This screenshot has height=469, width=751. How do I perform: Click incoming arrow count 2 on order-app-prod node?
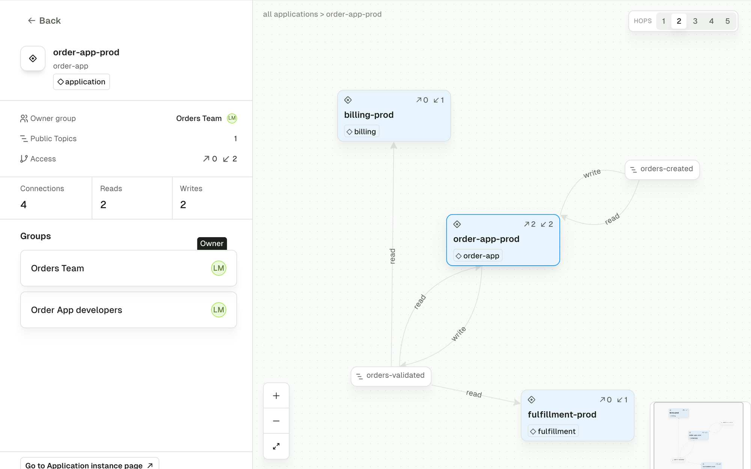point(547,224)
